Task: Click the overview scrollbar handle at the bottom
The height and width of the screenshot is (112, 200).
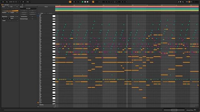Action: tap(174, 110)
